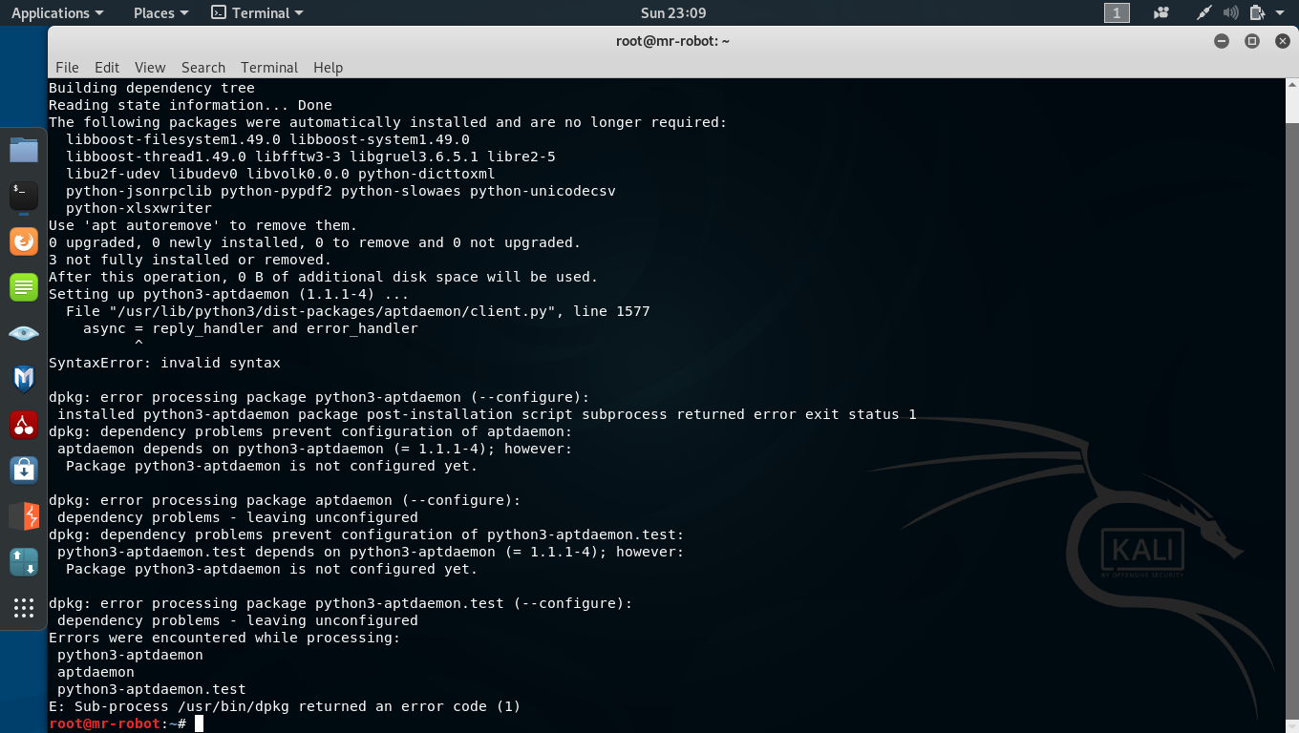
Task: Click the Software store bag icon
Action: [x=24, y=471]
